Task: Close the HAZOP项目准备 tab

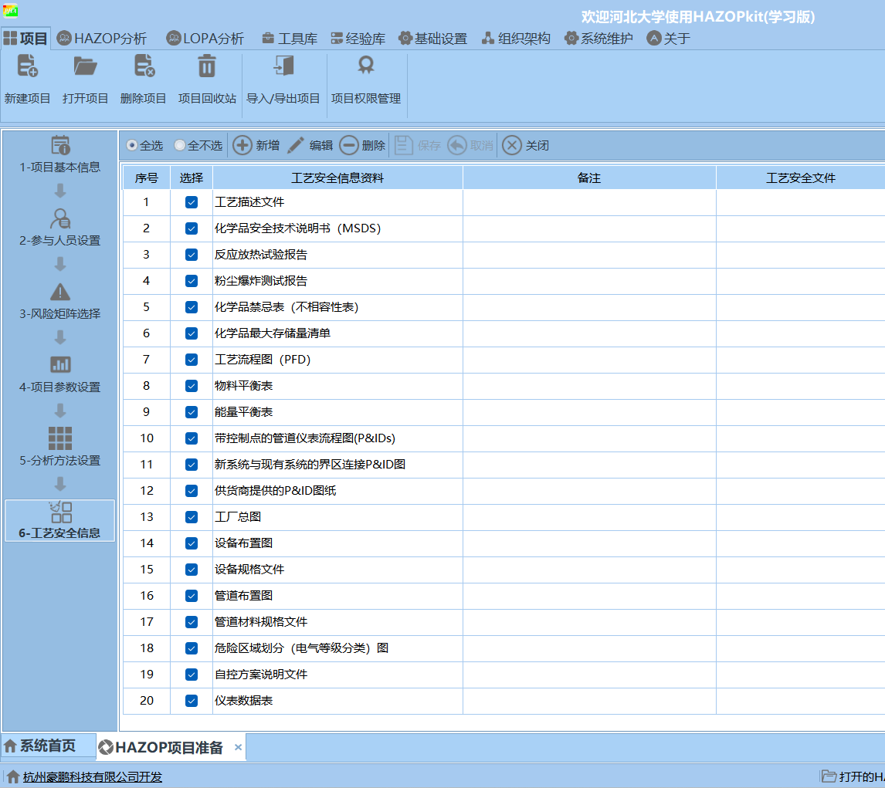Action: click(x=238, y=747)
